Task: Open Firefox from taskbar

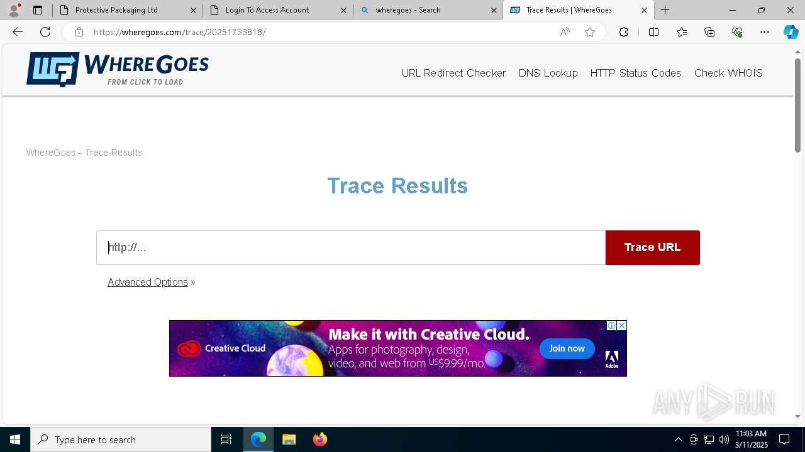Action: [320, 439]
